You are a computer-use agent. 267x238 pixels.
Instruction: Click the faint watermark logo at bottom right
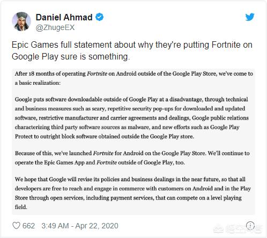coord(238,229)
